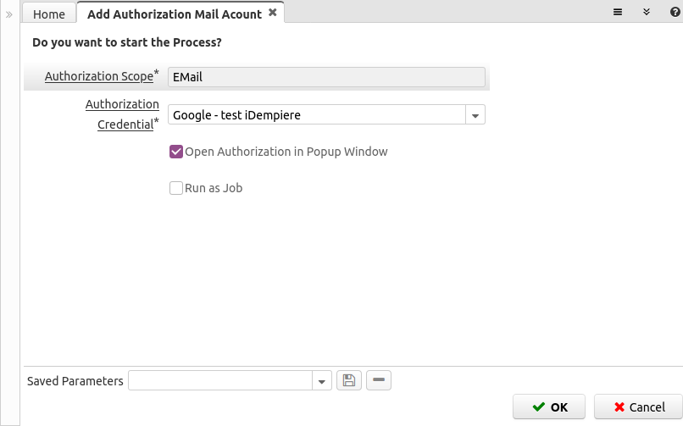Expand the left sidebar panel chevron

click(9, 14)
